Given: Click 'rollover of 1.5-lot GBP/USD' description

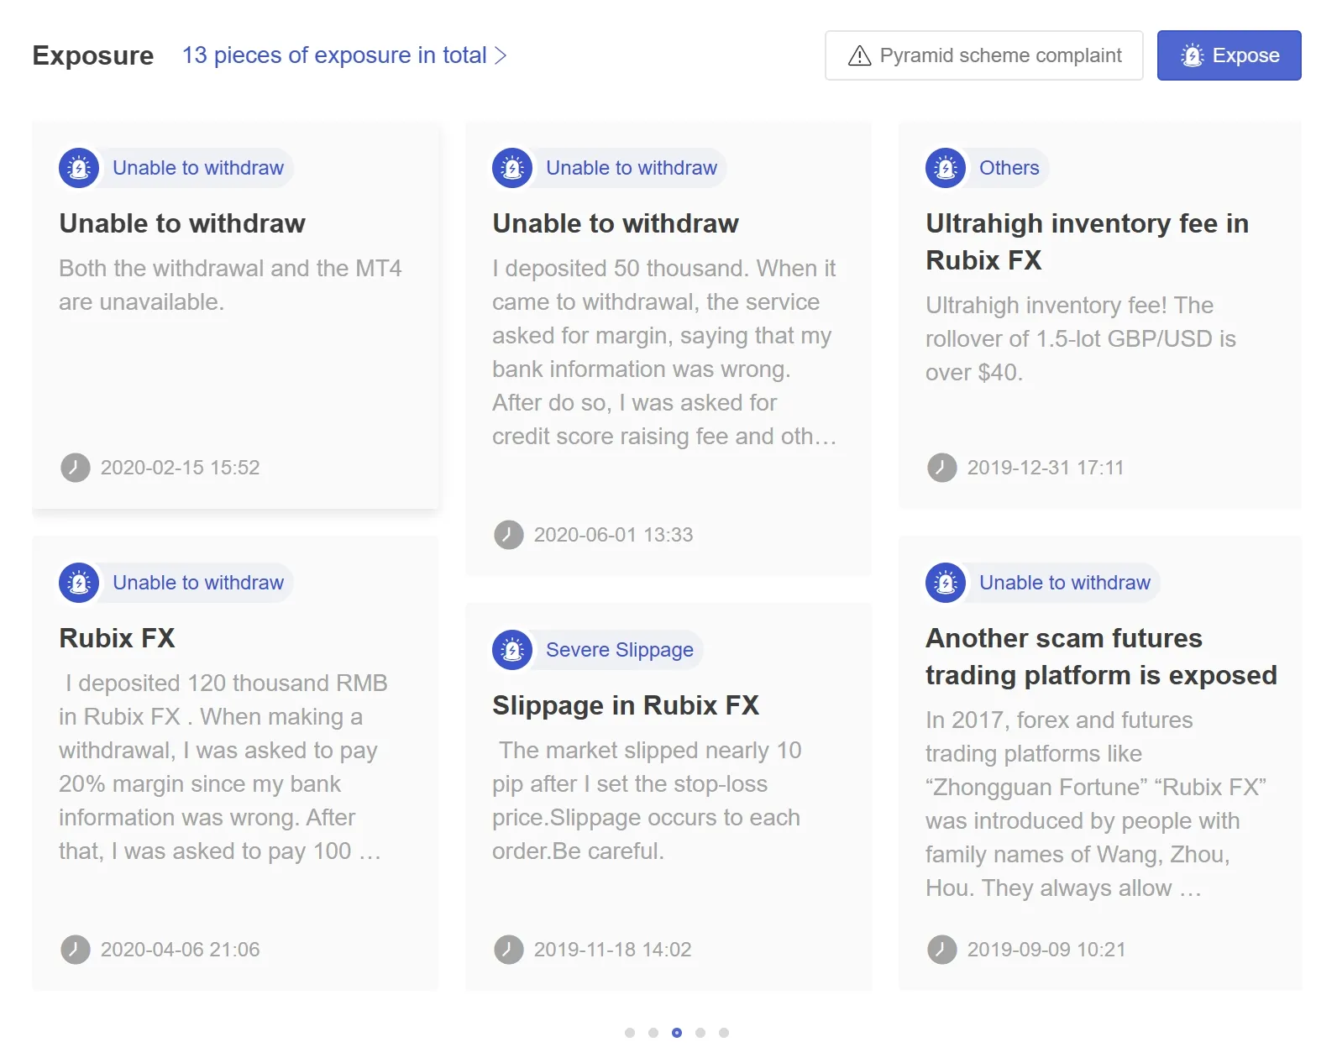Looking at the screenshot, I should click(x=1081, y=339).
